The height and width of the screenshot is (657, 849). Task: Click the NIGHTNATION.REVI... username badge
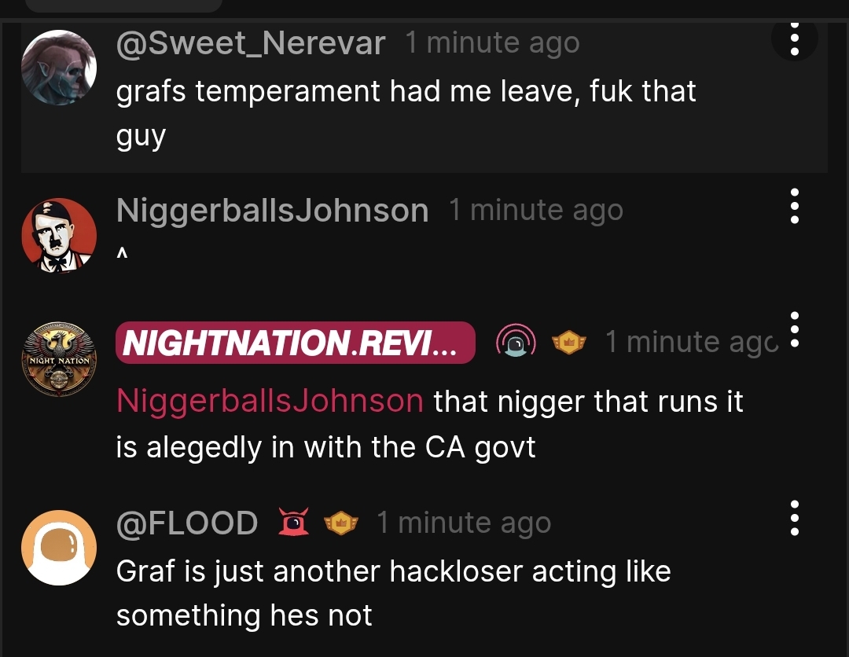[x=295, y=343]
